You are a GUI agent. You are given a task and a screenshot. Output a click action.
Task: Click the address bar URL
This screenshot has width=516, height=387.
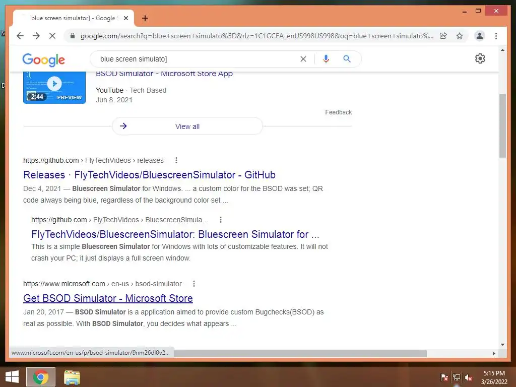pyautogui.click(x=256, y=36)
